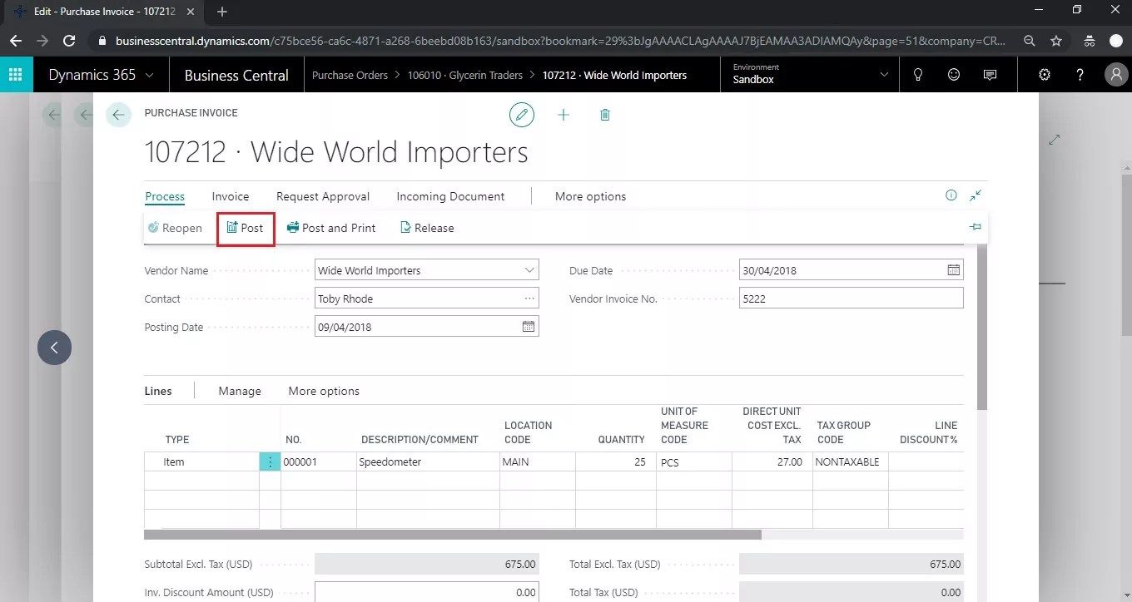Click the lines horizontal scrollbar
The height and width of the screenshot is (602, 1132).
coord(453,535)
